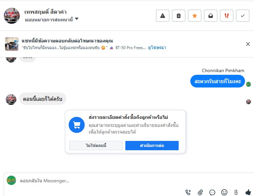Click the envelope mark-as-unread icon
254x196 pixels.
211,16
